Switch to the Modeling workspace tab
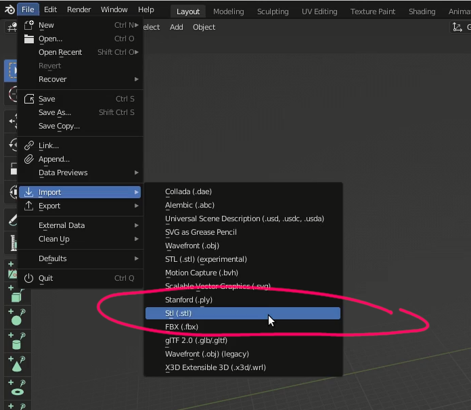 coord(229,12)
